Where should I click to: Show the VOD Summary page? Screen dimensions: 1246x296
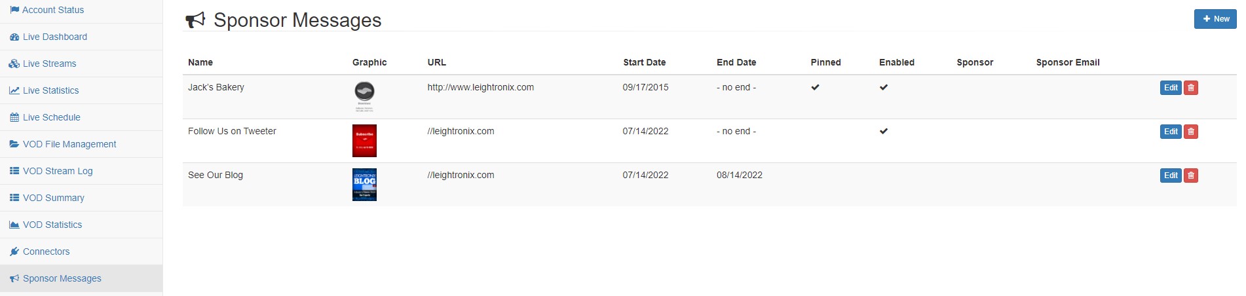[53, 198]
